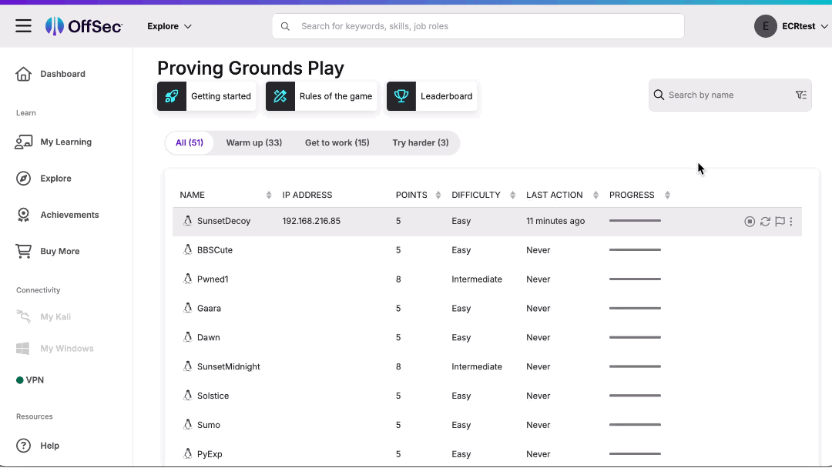
Task: Sort table by LAST ACTION column arrows
Action: click(595, 195)
